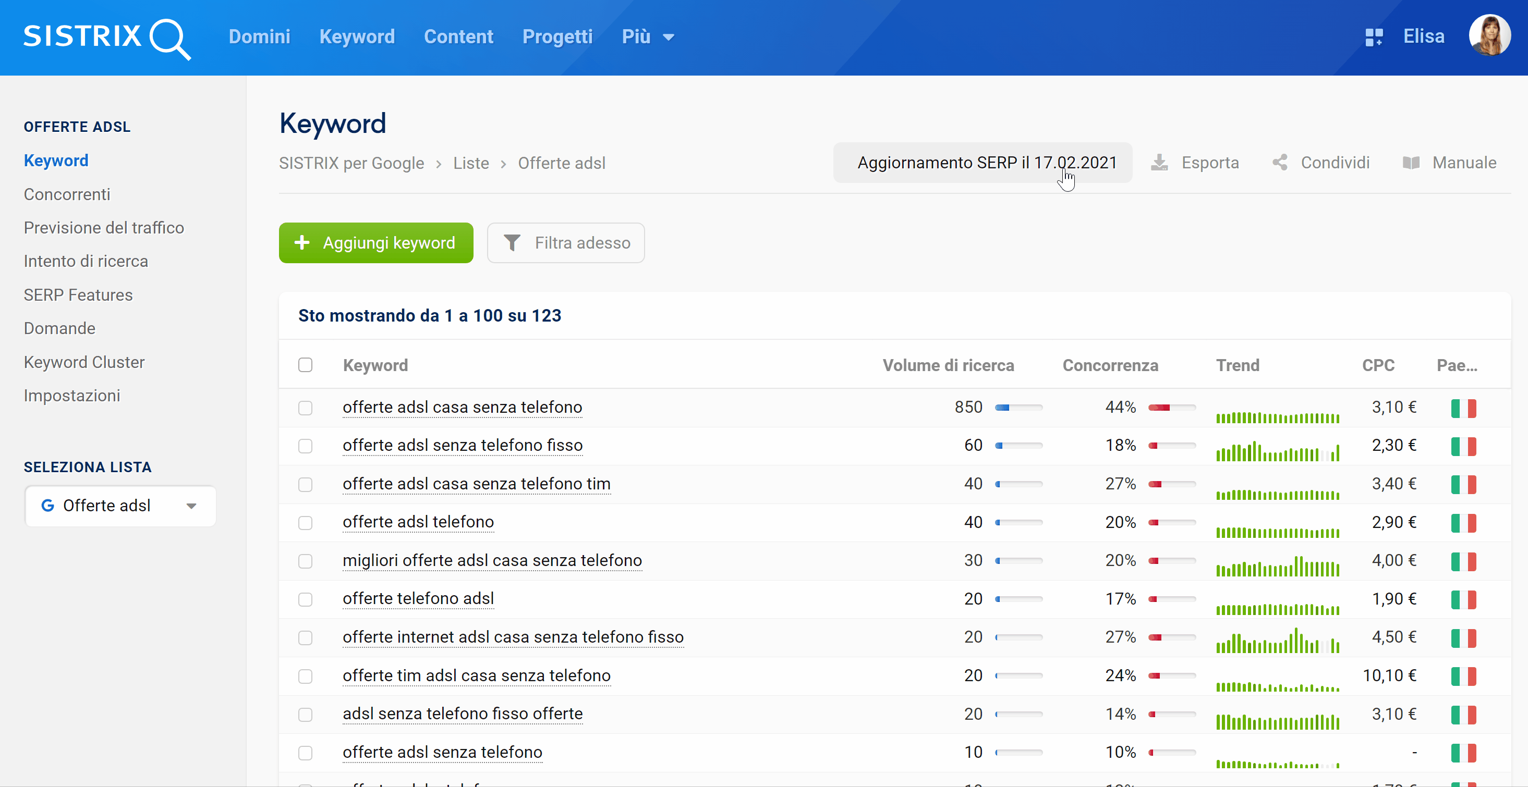Screen dimensions: 1528x787
Task: Open Domande in the sidebar
Action: pos(59,328)
